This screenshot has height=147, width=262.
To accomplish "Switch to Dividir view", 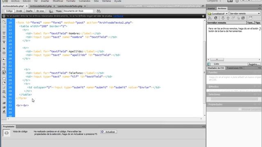I will tap(19, 11).
